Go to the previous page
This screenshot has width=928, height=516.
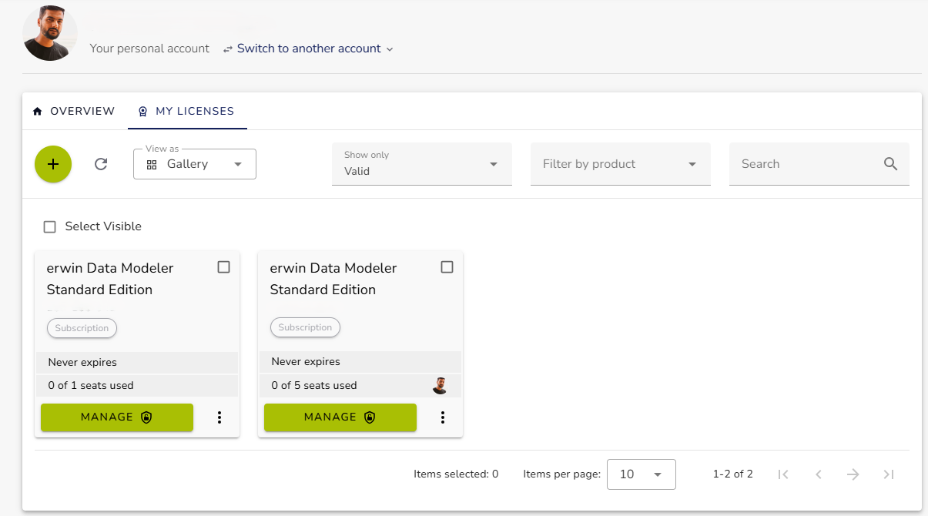point(819,474)
